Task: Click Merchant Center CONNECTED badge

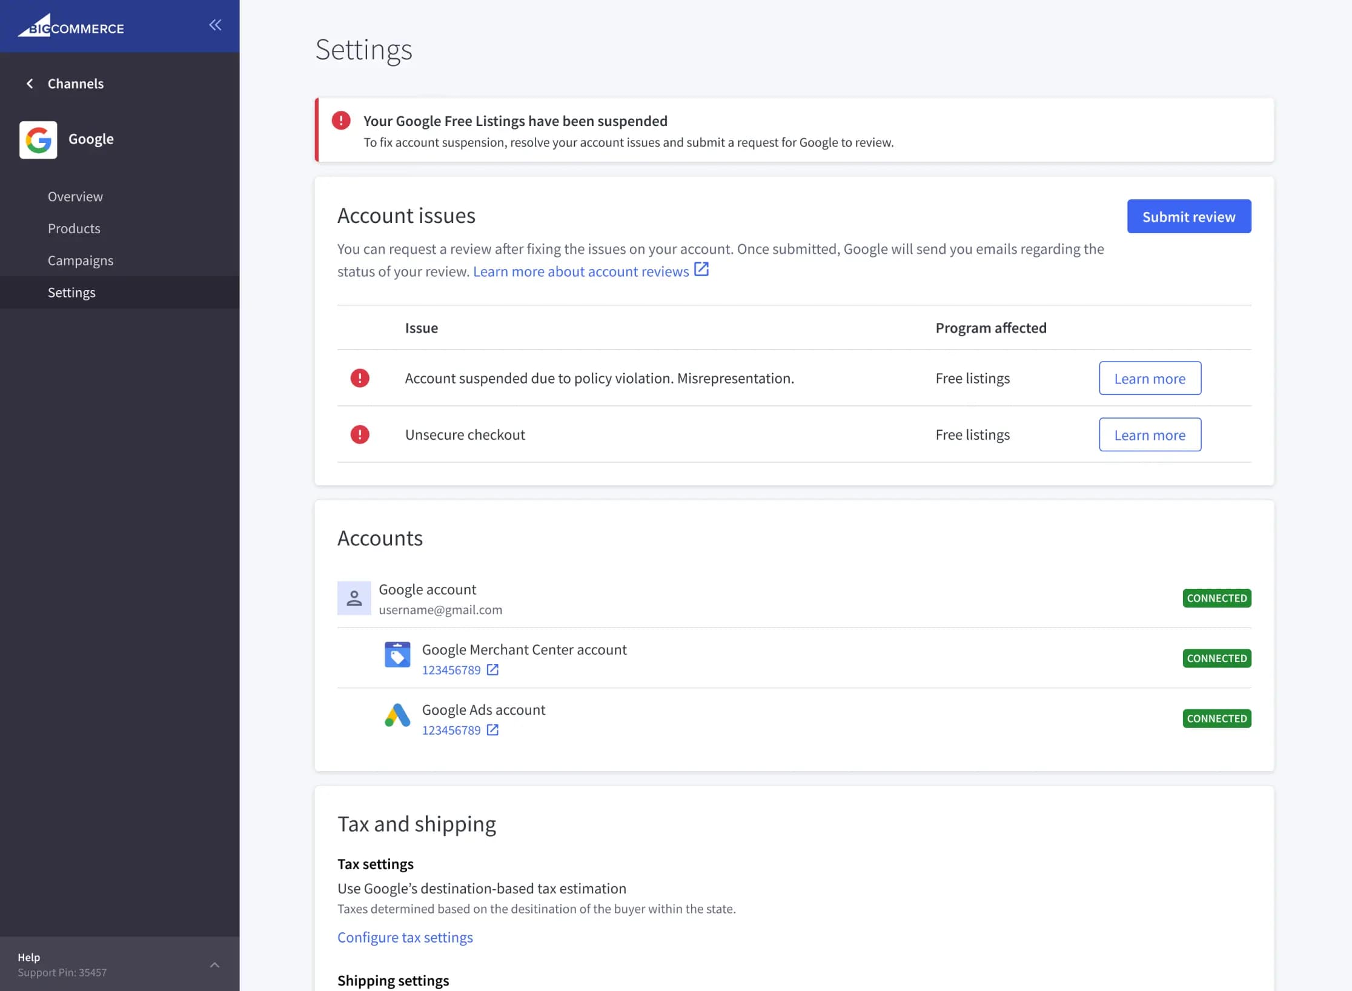Action: click(1216, 658)
